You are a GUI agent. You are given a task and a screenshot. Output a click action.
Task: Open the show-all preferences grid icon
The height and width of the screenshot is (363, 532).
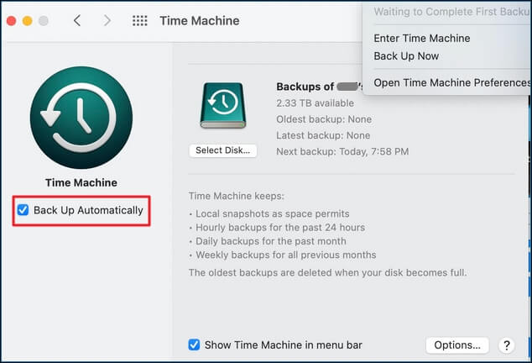[x=140, y=21]
